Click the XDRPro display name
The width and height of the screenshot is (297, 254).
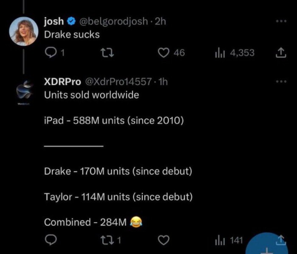62,82
